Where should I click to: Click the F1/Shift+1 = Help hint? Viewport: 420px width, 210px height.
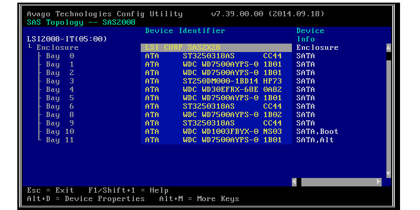point(128,191)
